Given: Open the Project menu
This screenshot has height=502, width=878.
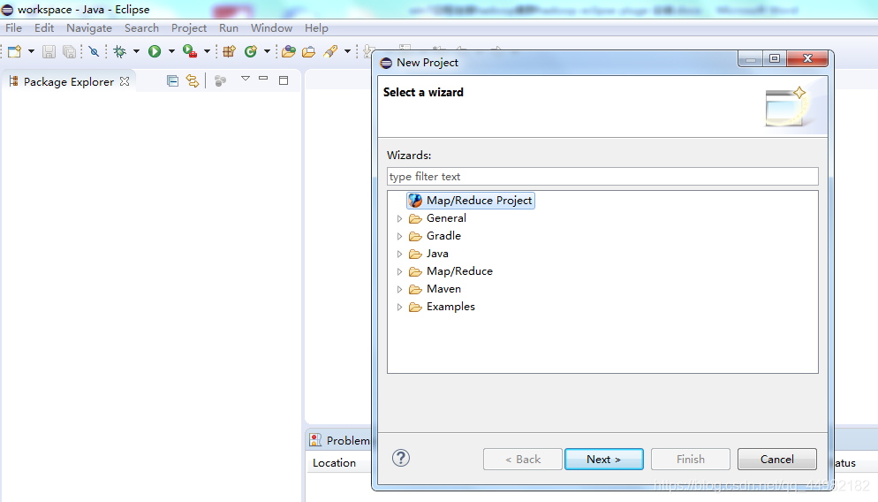Looking at the screenshot, I should (189, 28).
